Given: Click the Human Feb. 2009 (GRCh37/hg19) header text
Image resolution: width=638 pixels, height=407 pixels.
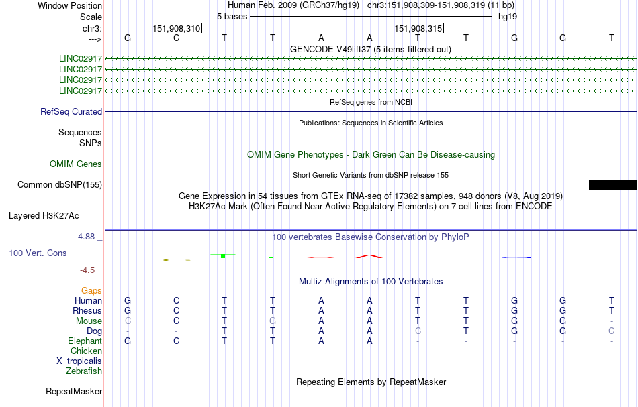Looking at the screenshot, I should (x=293, y=5).
